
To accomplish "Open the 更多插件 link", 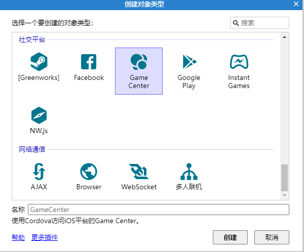I will tap(45, 237).
